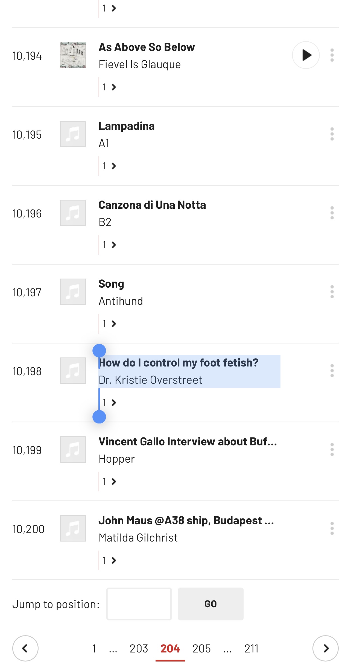351x670 pixels.
Task: Click the Jump to position input field
Action: coord(139,604)
